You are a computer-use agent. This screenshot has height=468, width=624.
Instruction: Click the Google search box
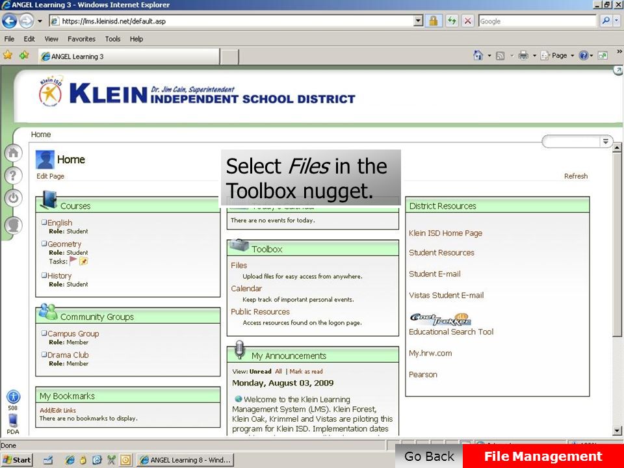[538, 21]
